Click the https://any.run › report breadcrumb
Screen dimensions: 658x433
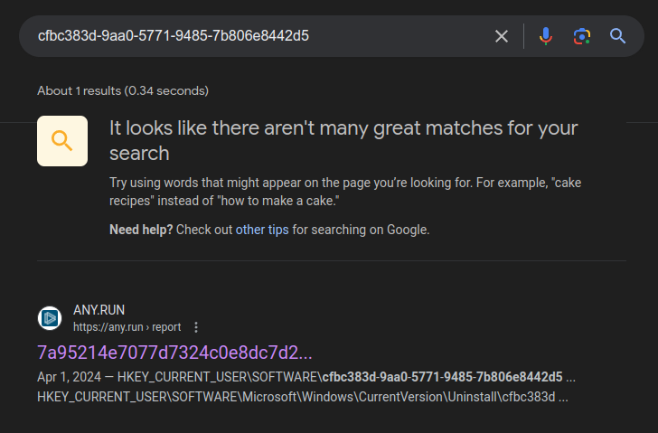click(x=127, y=327)
